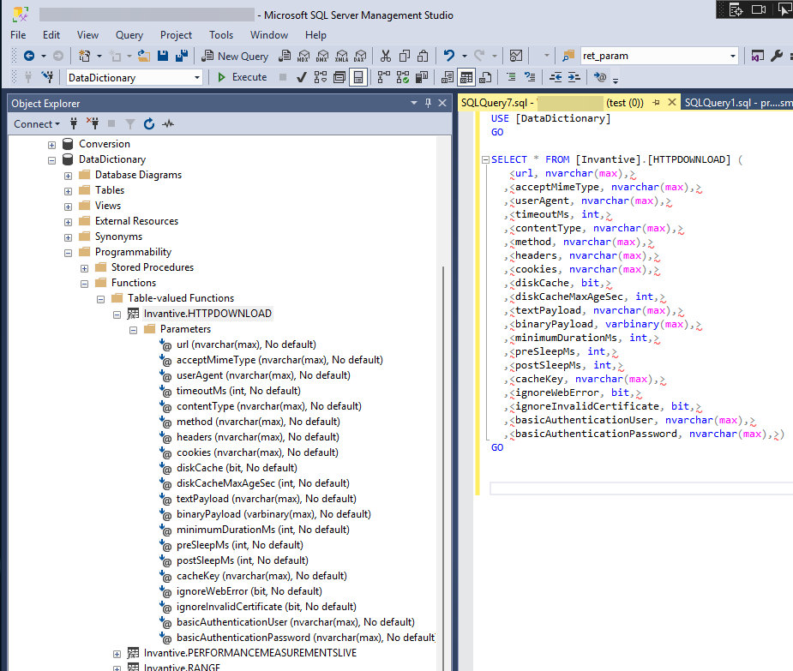The image size is (793, 671).
Task: Open the Tools menu
Action: tap(221, 35)
